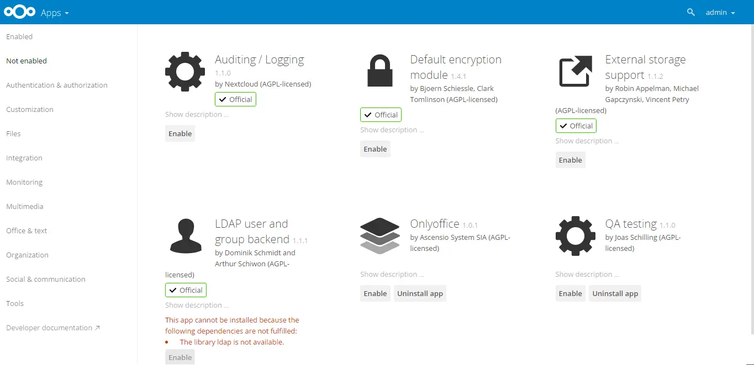Click the External storage support icon
The width and height of the screenshot is (754, 365).
coord(575,71)
